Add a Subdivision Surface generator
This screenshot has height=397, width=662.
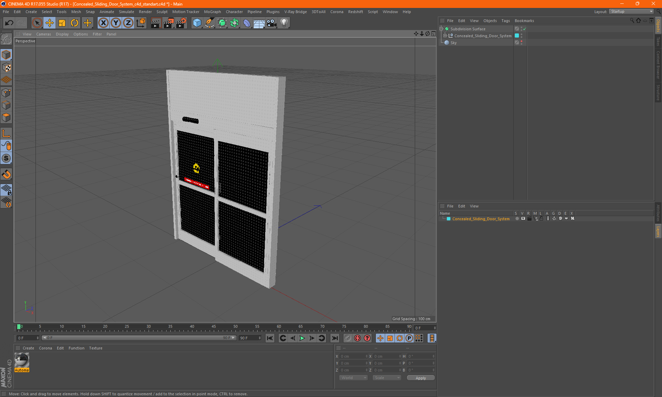(222, 23)
